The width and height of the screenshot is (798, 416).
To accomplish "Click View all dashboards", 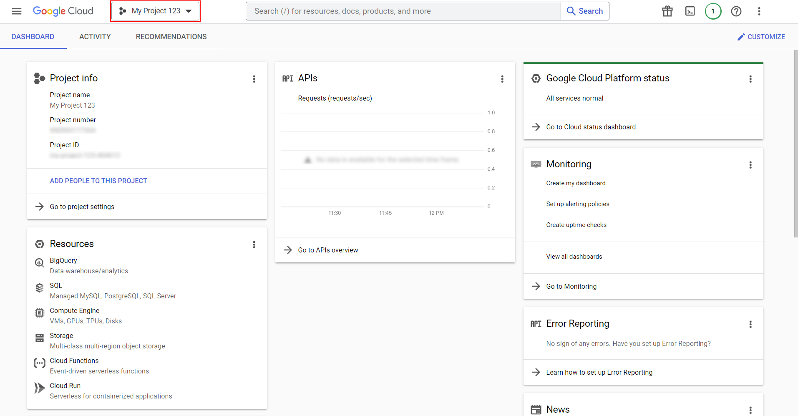I will pos(574,257).
